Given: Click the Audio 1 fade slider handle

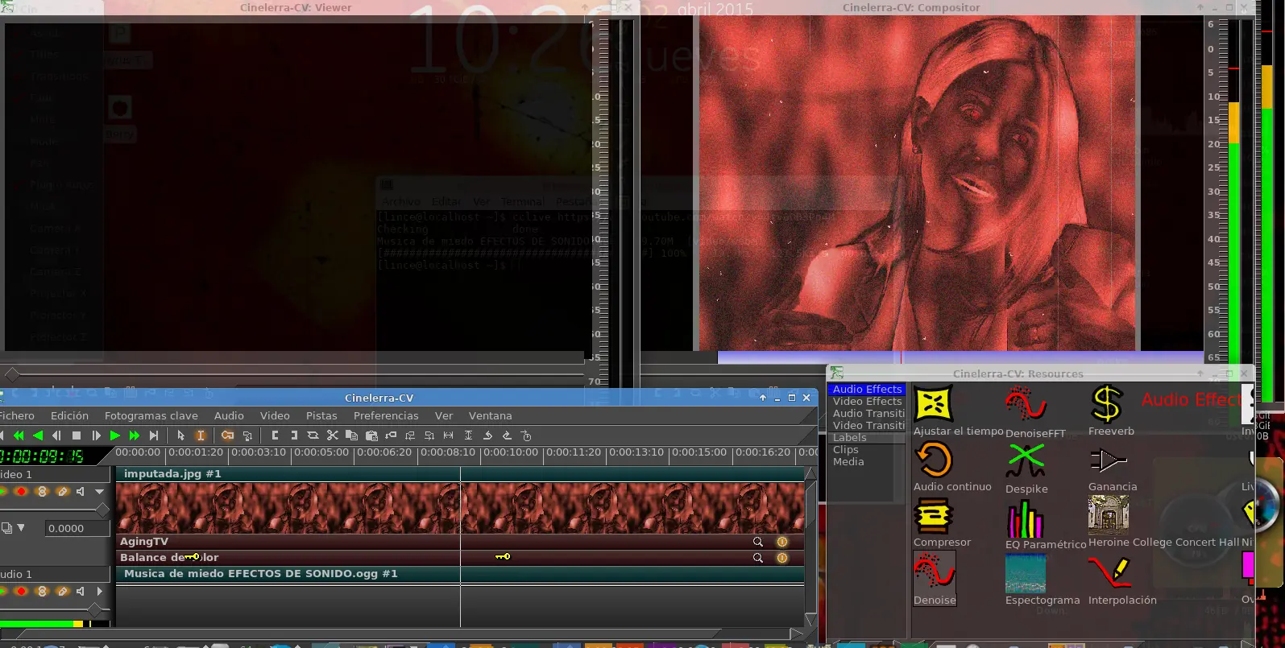Looking at the screenshot, I should (x=94, y=609).
